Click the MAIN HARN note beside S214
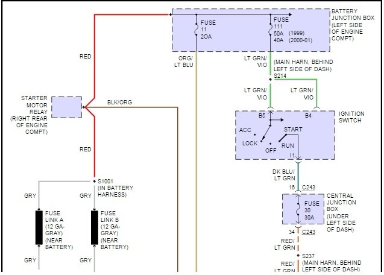Image resolution: width=384 pixels, height=275 pixels. click(x=303, y=66)
